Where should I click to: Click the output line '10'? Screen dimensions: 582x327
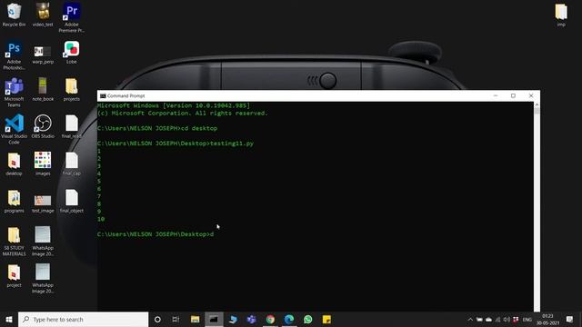tap(101, 219)
